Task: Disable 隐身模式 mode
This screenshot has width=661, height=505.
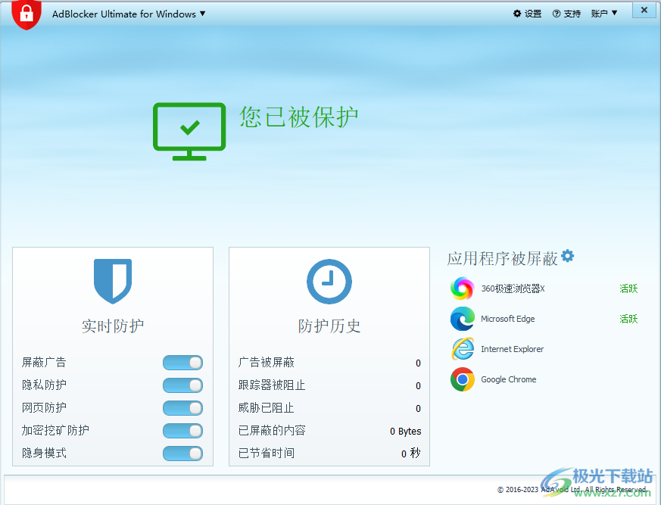Action: 182,454
